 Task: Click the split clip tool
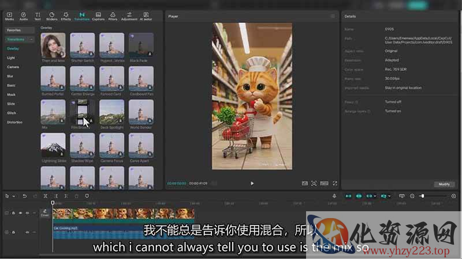pos(46,196)
